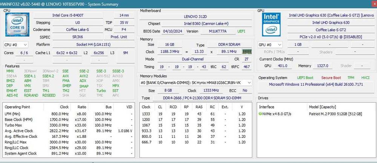Click the Coffee Lake-S GT2 GPU field
Viewport: 377px width, 163px height.
331,30
